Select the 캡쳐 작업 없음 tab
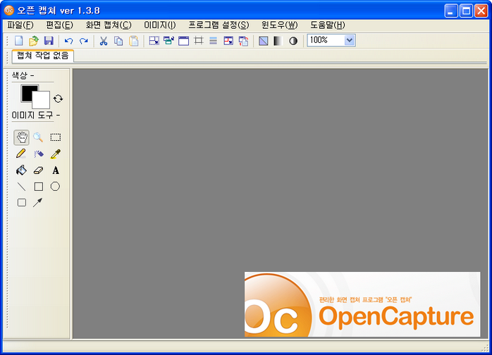The image size is (492, 355). pyautogui.click(x=43, y=56)
